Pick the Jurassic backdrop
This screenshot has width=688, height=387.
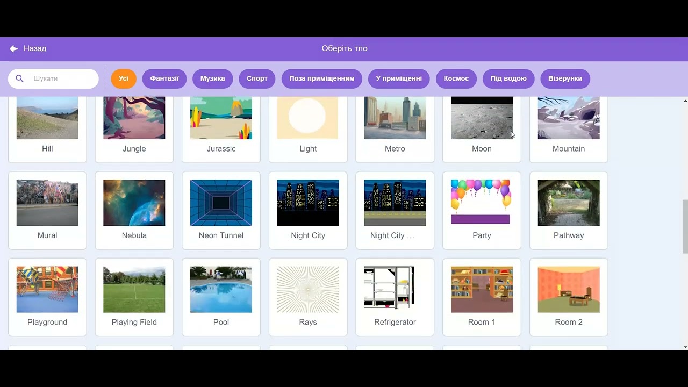pyautogui.click(x=221, y=129)
